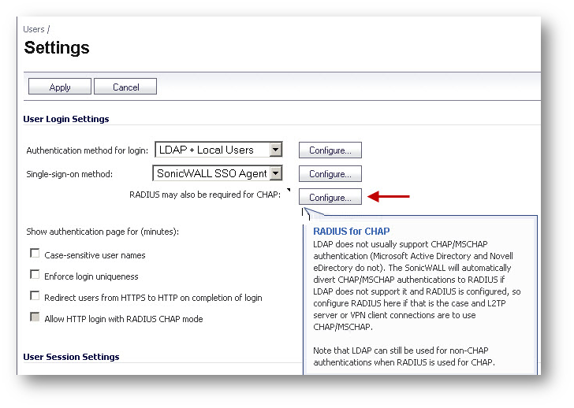Toggle Allow HTTP login with RADIUS CHAP mode
Image resolution: width=574 pixels, height=408 pixels.
[x=35, y=317]
